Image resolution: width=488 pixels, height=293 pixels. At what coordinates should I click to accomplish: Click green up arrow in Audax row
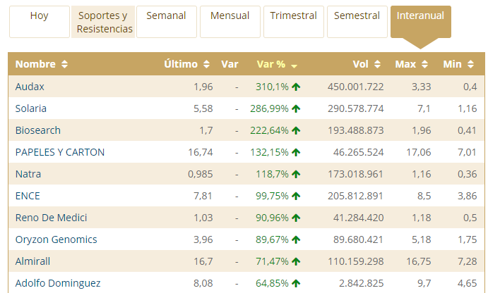point(296,87)
